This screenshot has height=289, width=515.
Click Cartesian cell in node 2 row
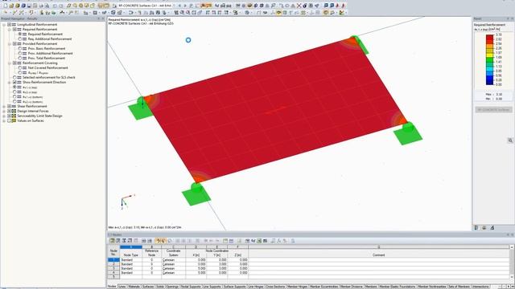click(173, 264)
